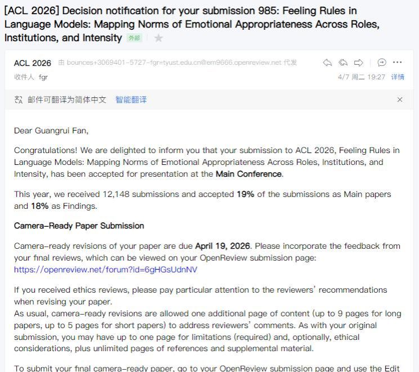Click 智能翻译 to translate the email
Image resolution: width=419 pixels, height=372 pixels.
pos(131,100)
